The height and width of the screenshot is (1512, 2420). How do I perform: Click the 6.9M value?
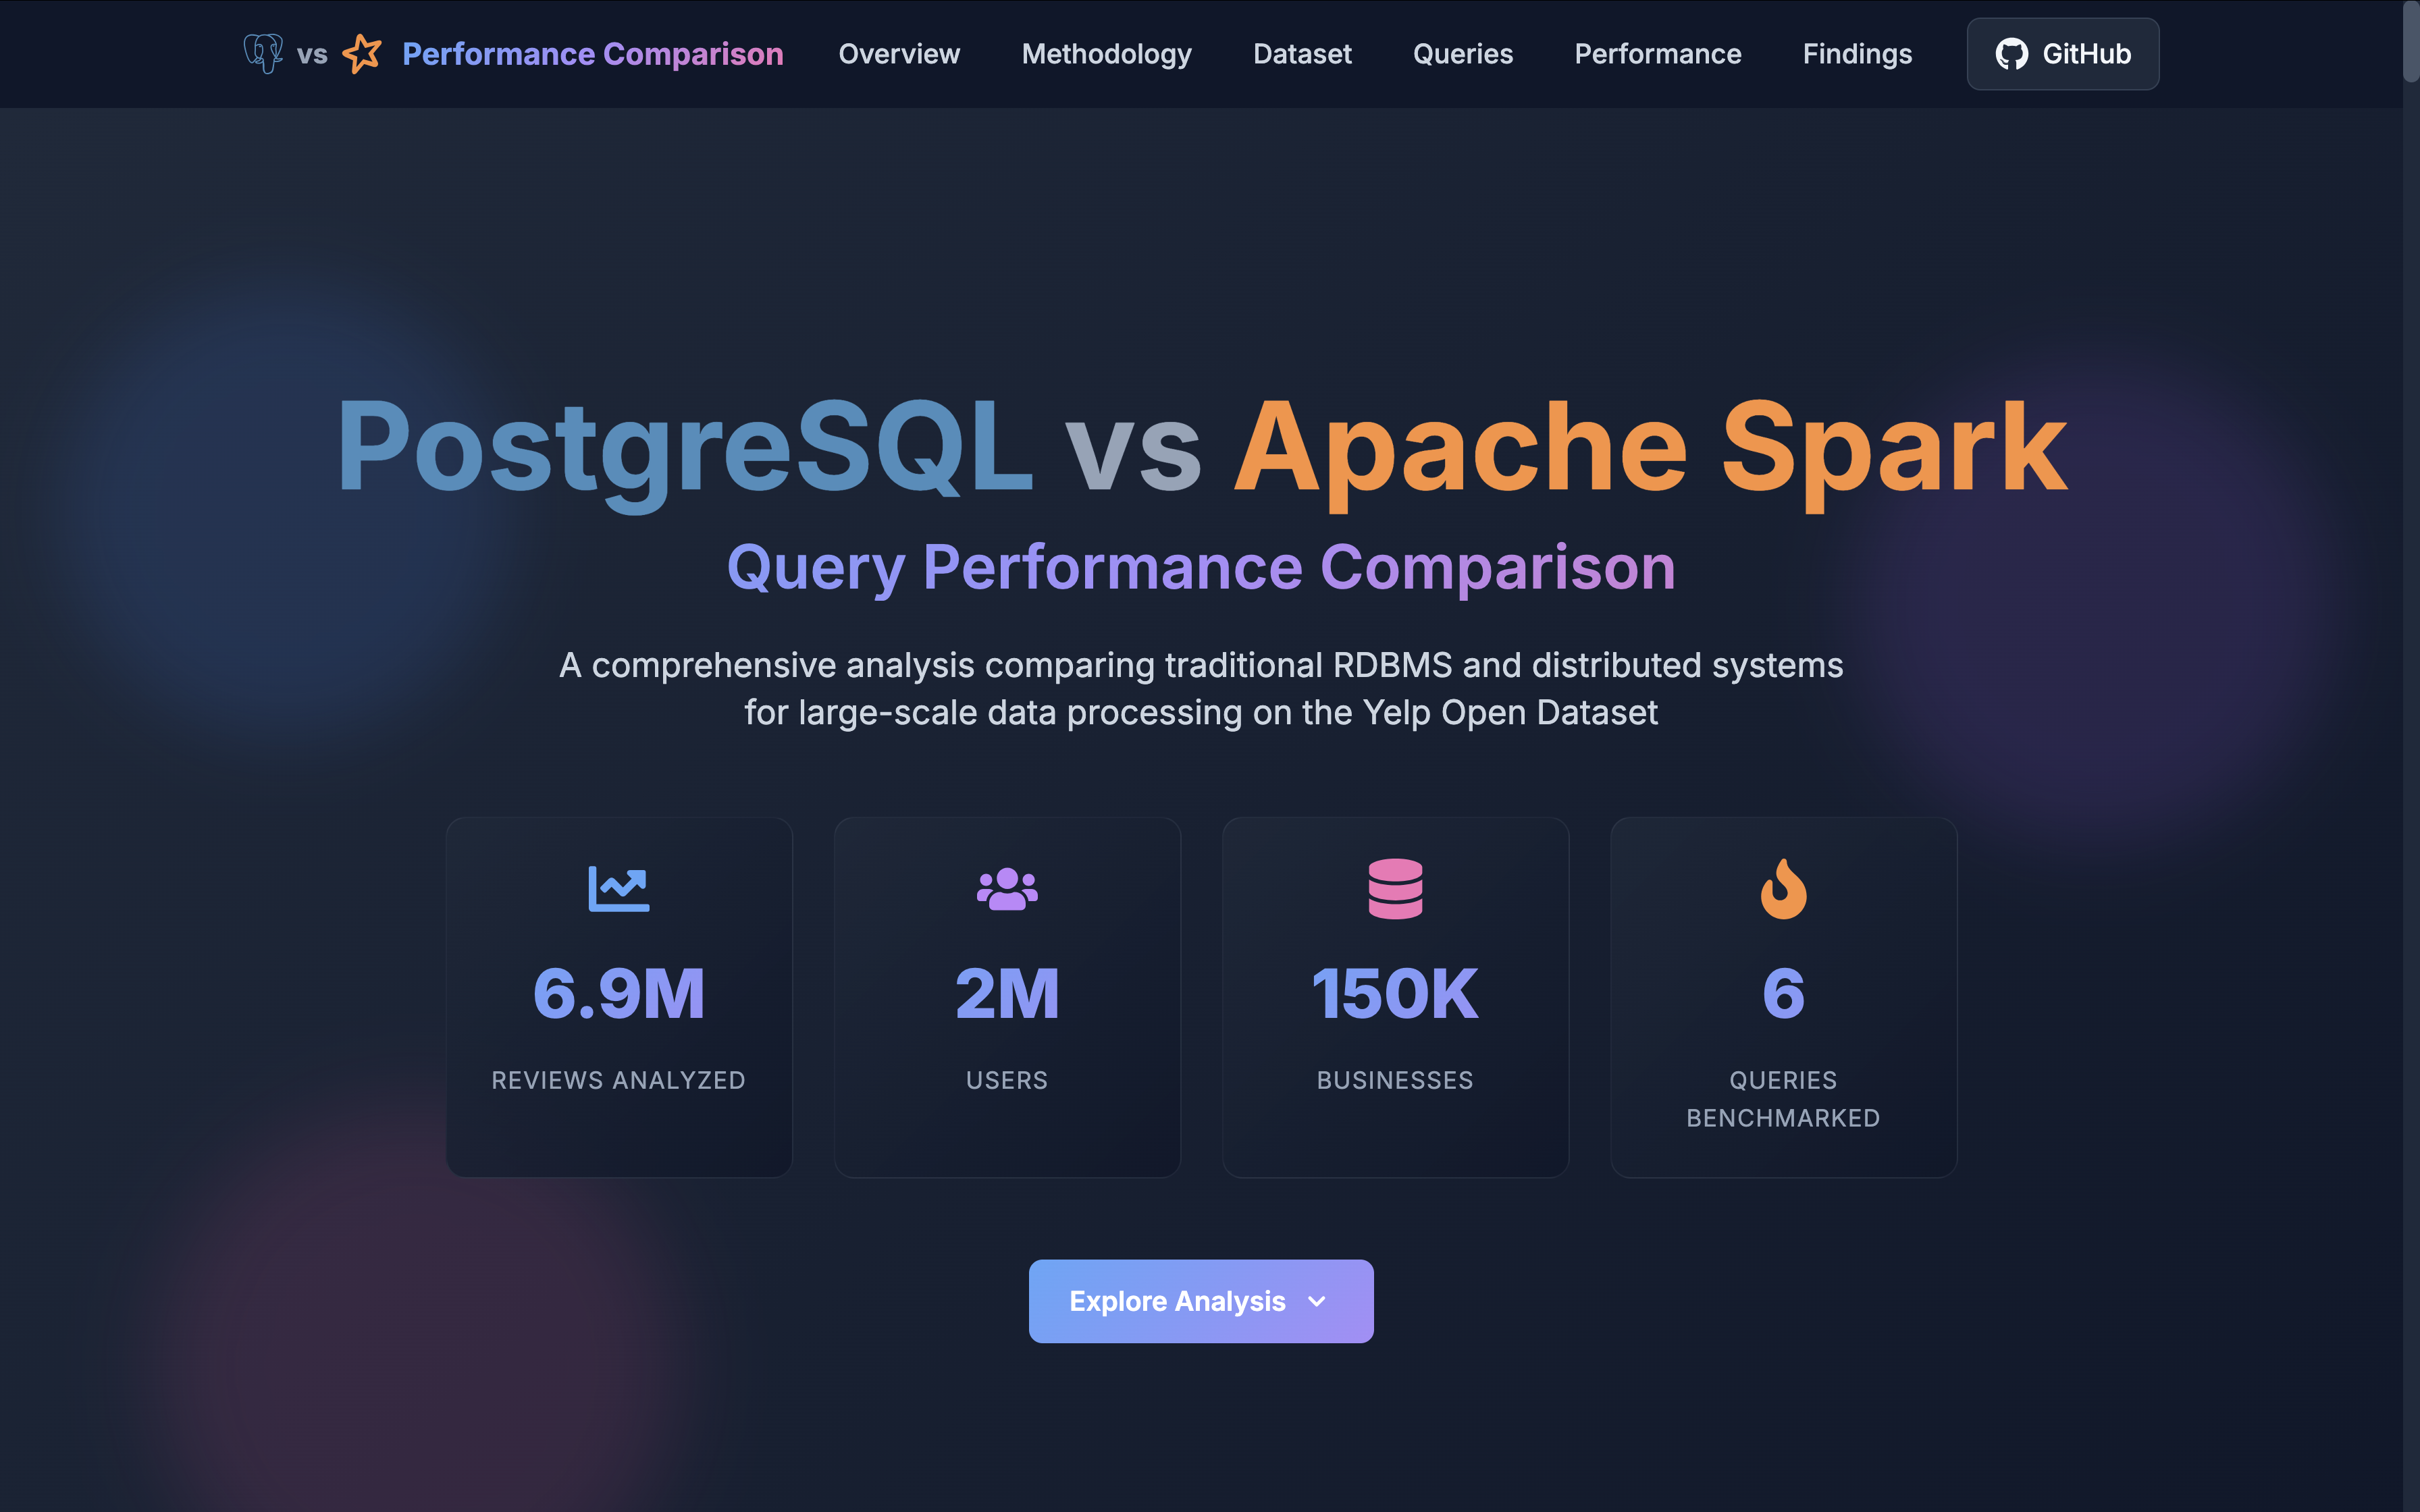[619, 993]
